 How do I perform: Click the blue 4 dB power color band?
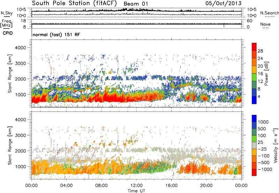click(254, 100)
